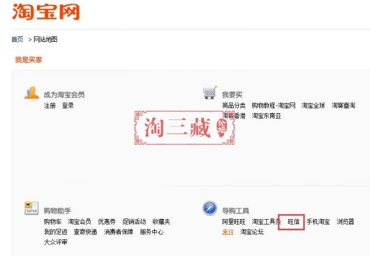Click the 注册 link
The width and height of the screenshot is (370, 256).
[x=50, y=105]
